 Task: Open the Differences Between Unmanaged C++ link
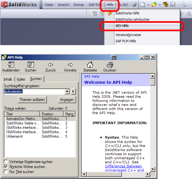click(x=124, y=168)
